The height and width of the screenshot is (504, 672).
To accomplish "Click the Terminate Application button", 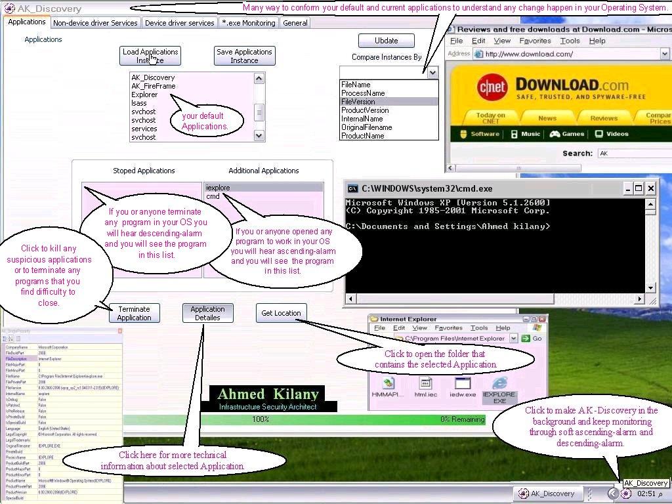I will tap(134, 313).
